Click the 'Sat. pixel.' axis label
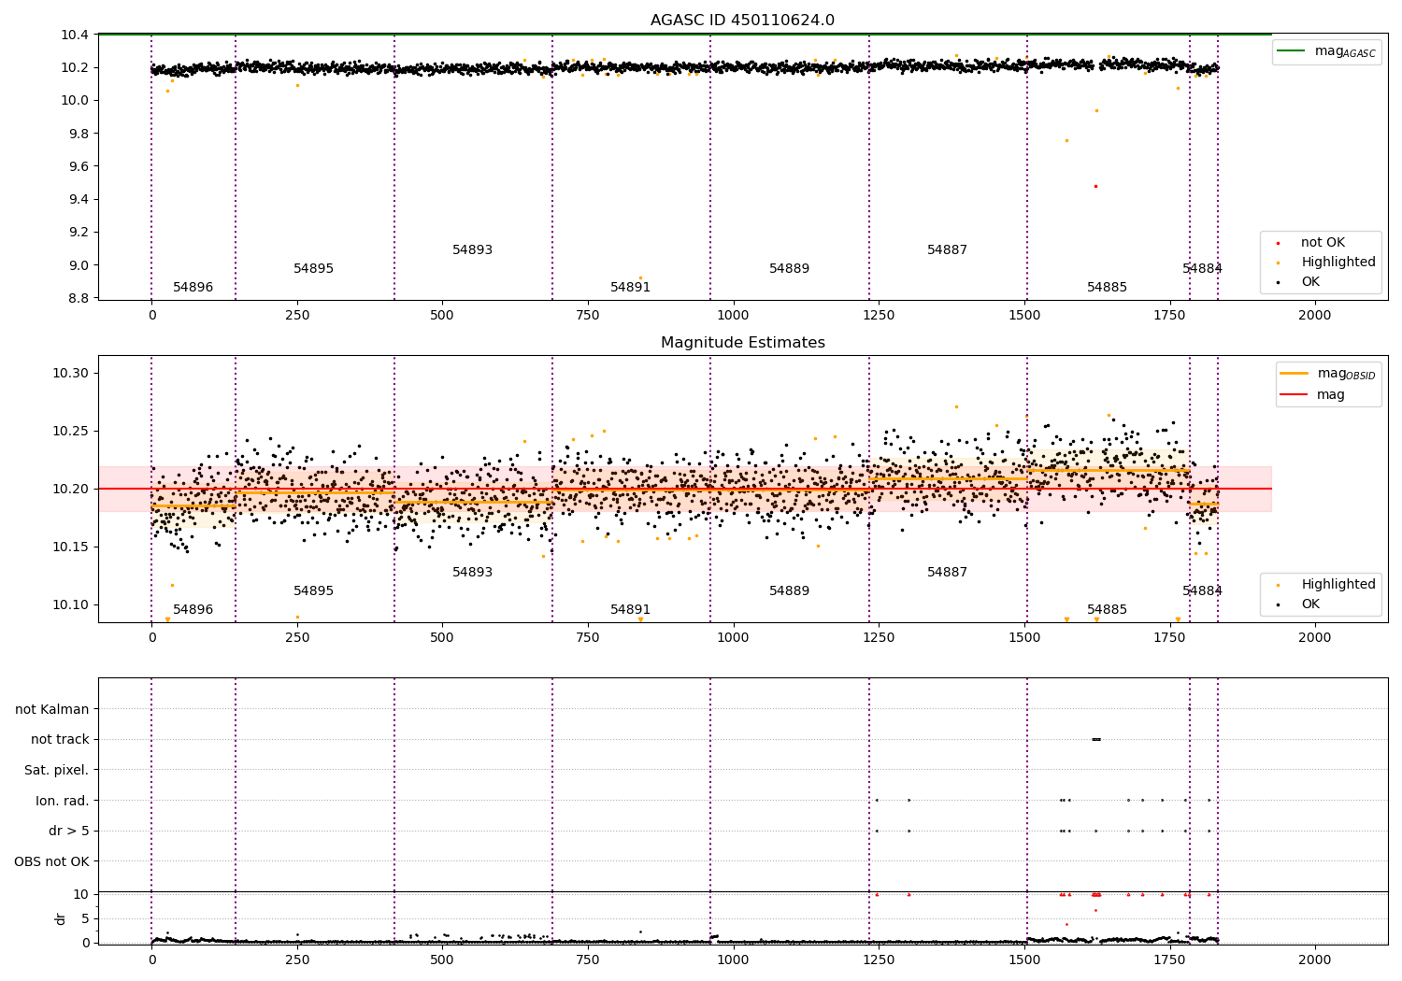 point(57,770)
